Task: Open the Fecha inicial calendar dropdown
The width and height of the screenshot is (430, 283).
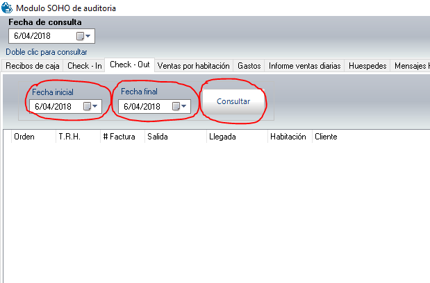Action: tap(91, 106)
